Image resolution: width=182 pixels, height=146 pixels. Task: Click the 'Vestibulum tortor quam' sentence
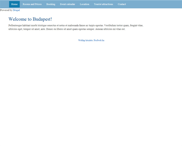click(116, 25)
